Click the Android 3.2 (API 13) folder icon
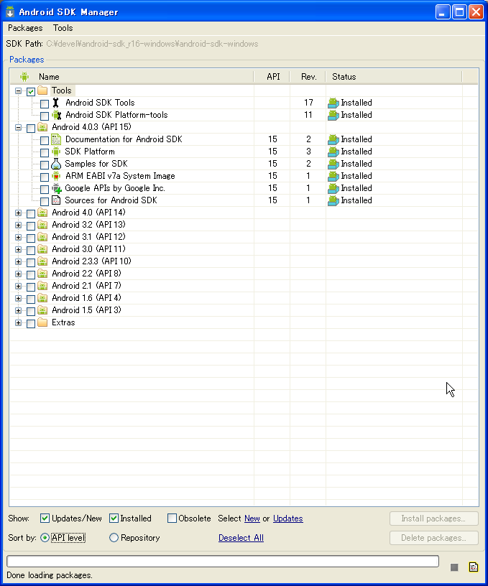 tap(42, 225)
